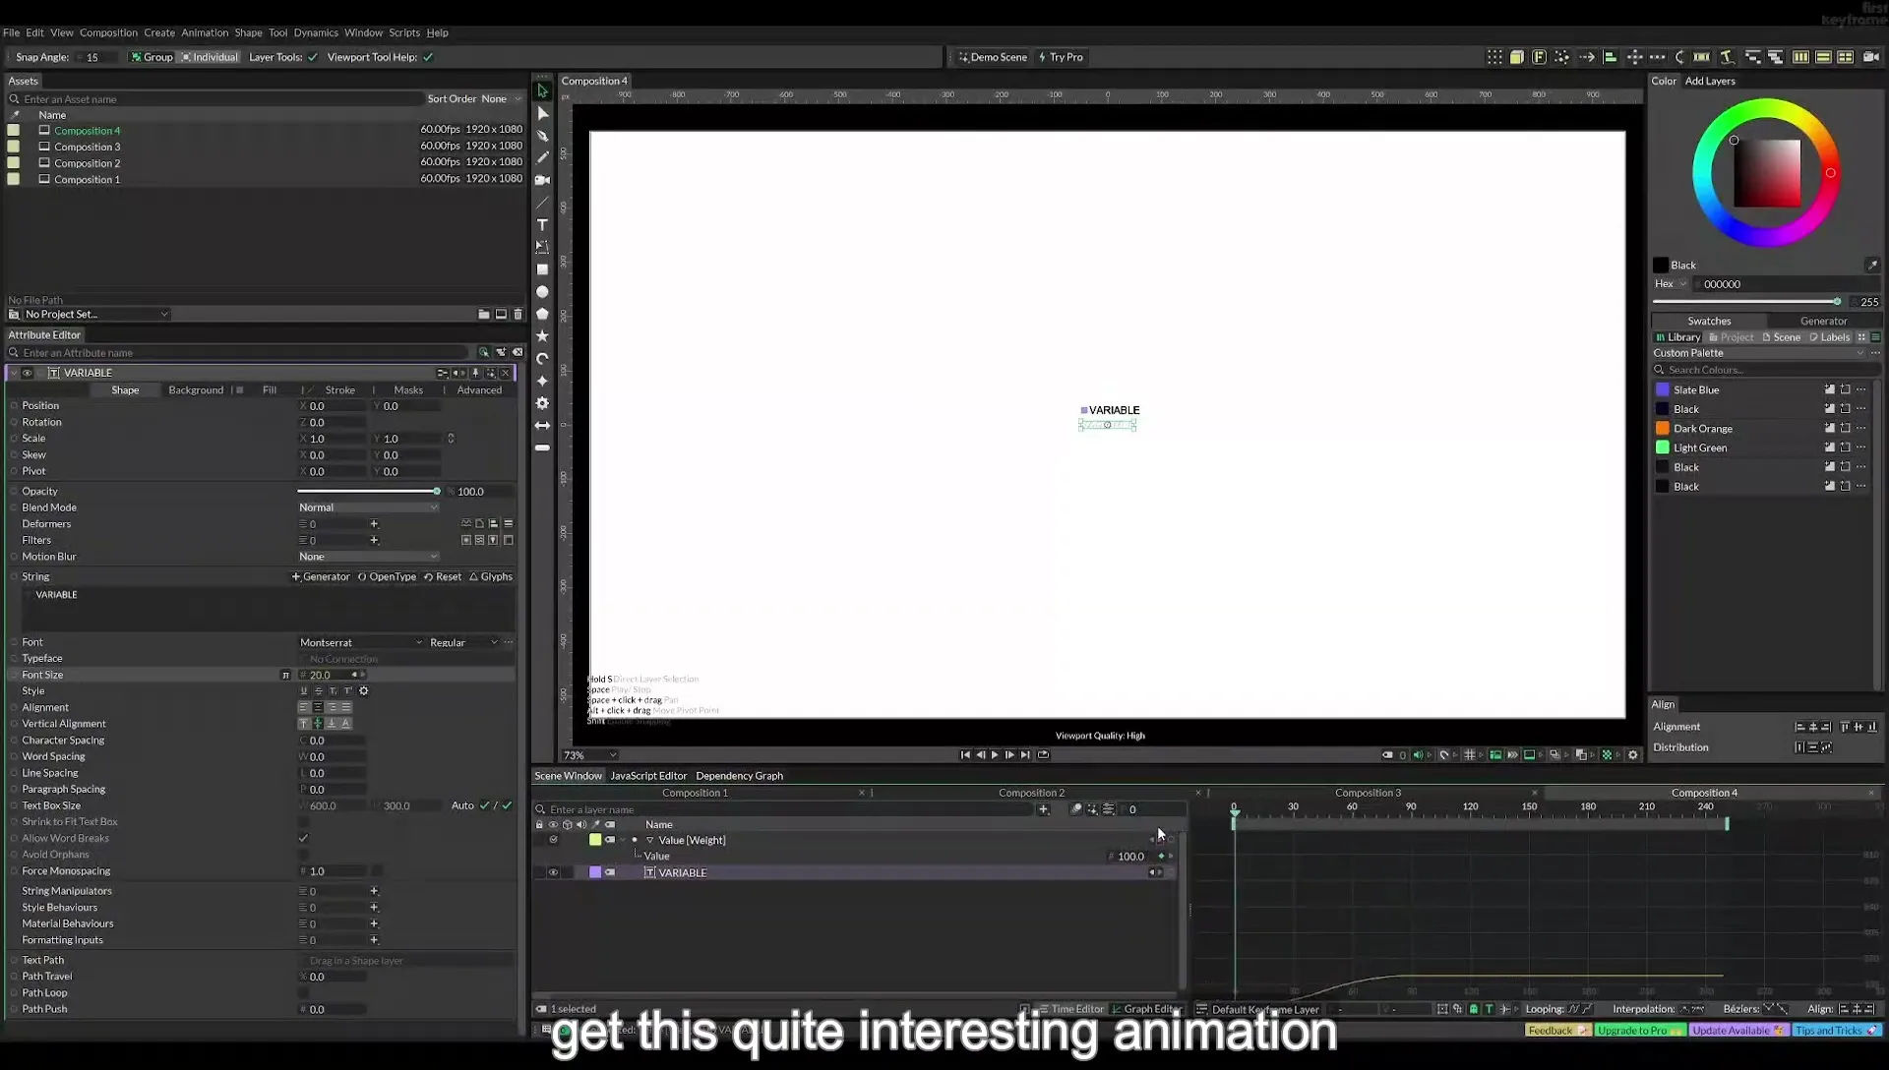Jump to the first frame
The image size is (1889, 1070).
[x=965, y=755]
